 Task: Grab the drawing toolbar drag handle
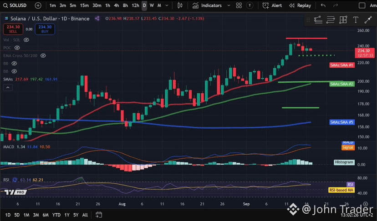(308, 20)
